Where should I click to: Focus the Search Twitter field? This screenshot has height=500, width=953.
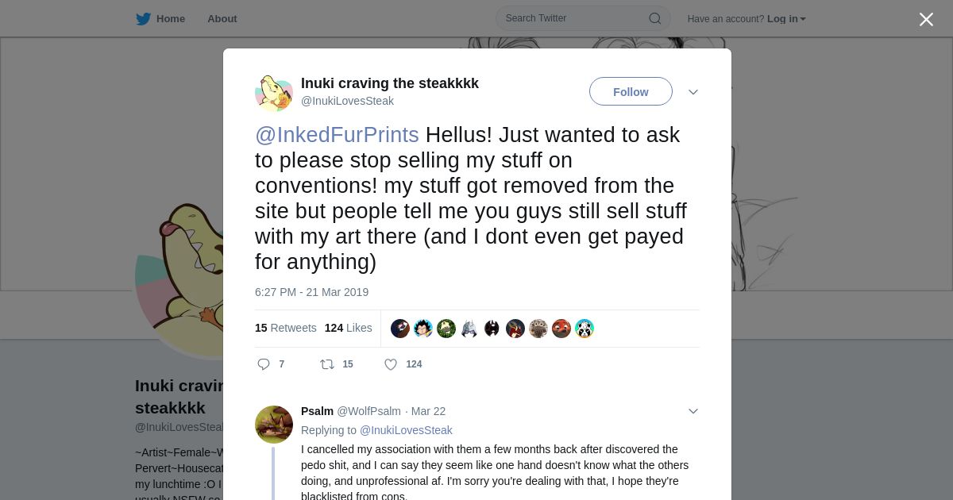[x=572, y=18]
